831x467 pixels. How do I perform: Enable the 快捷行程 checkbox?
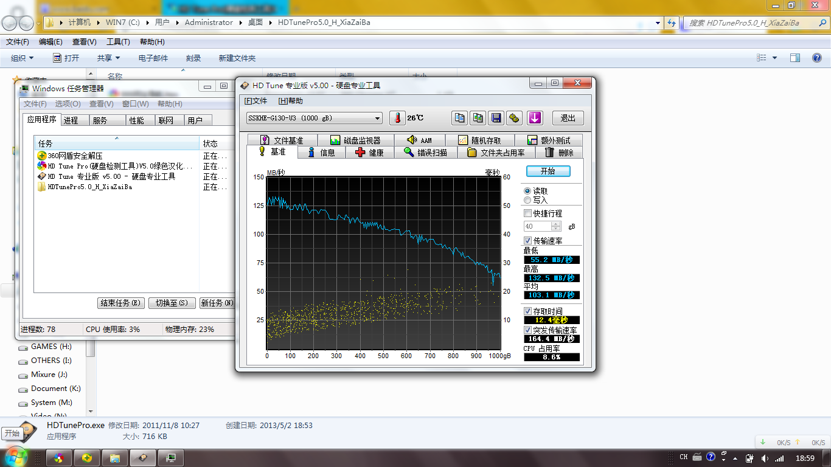[x=527, y=213]
